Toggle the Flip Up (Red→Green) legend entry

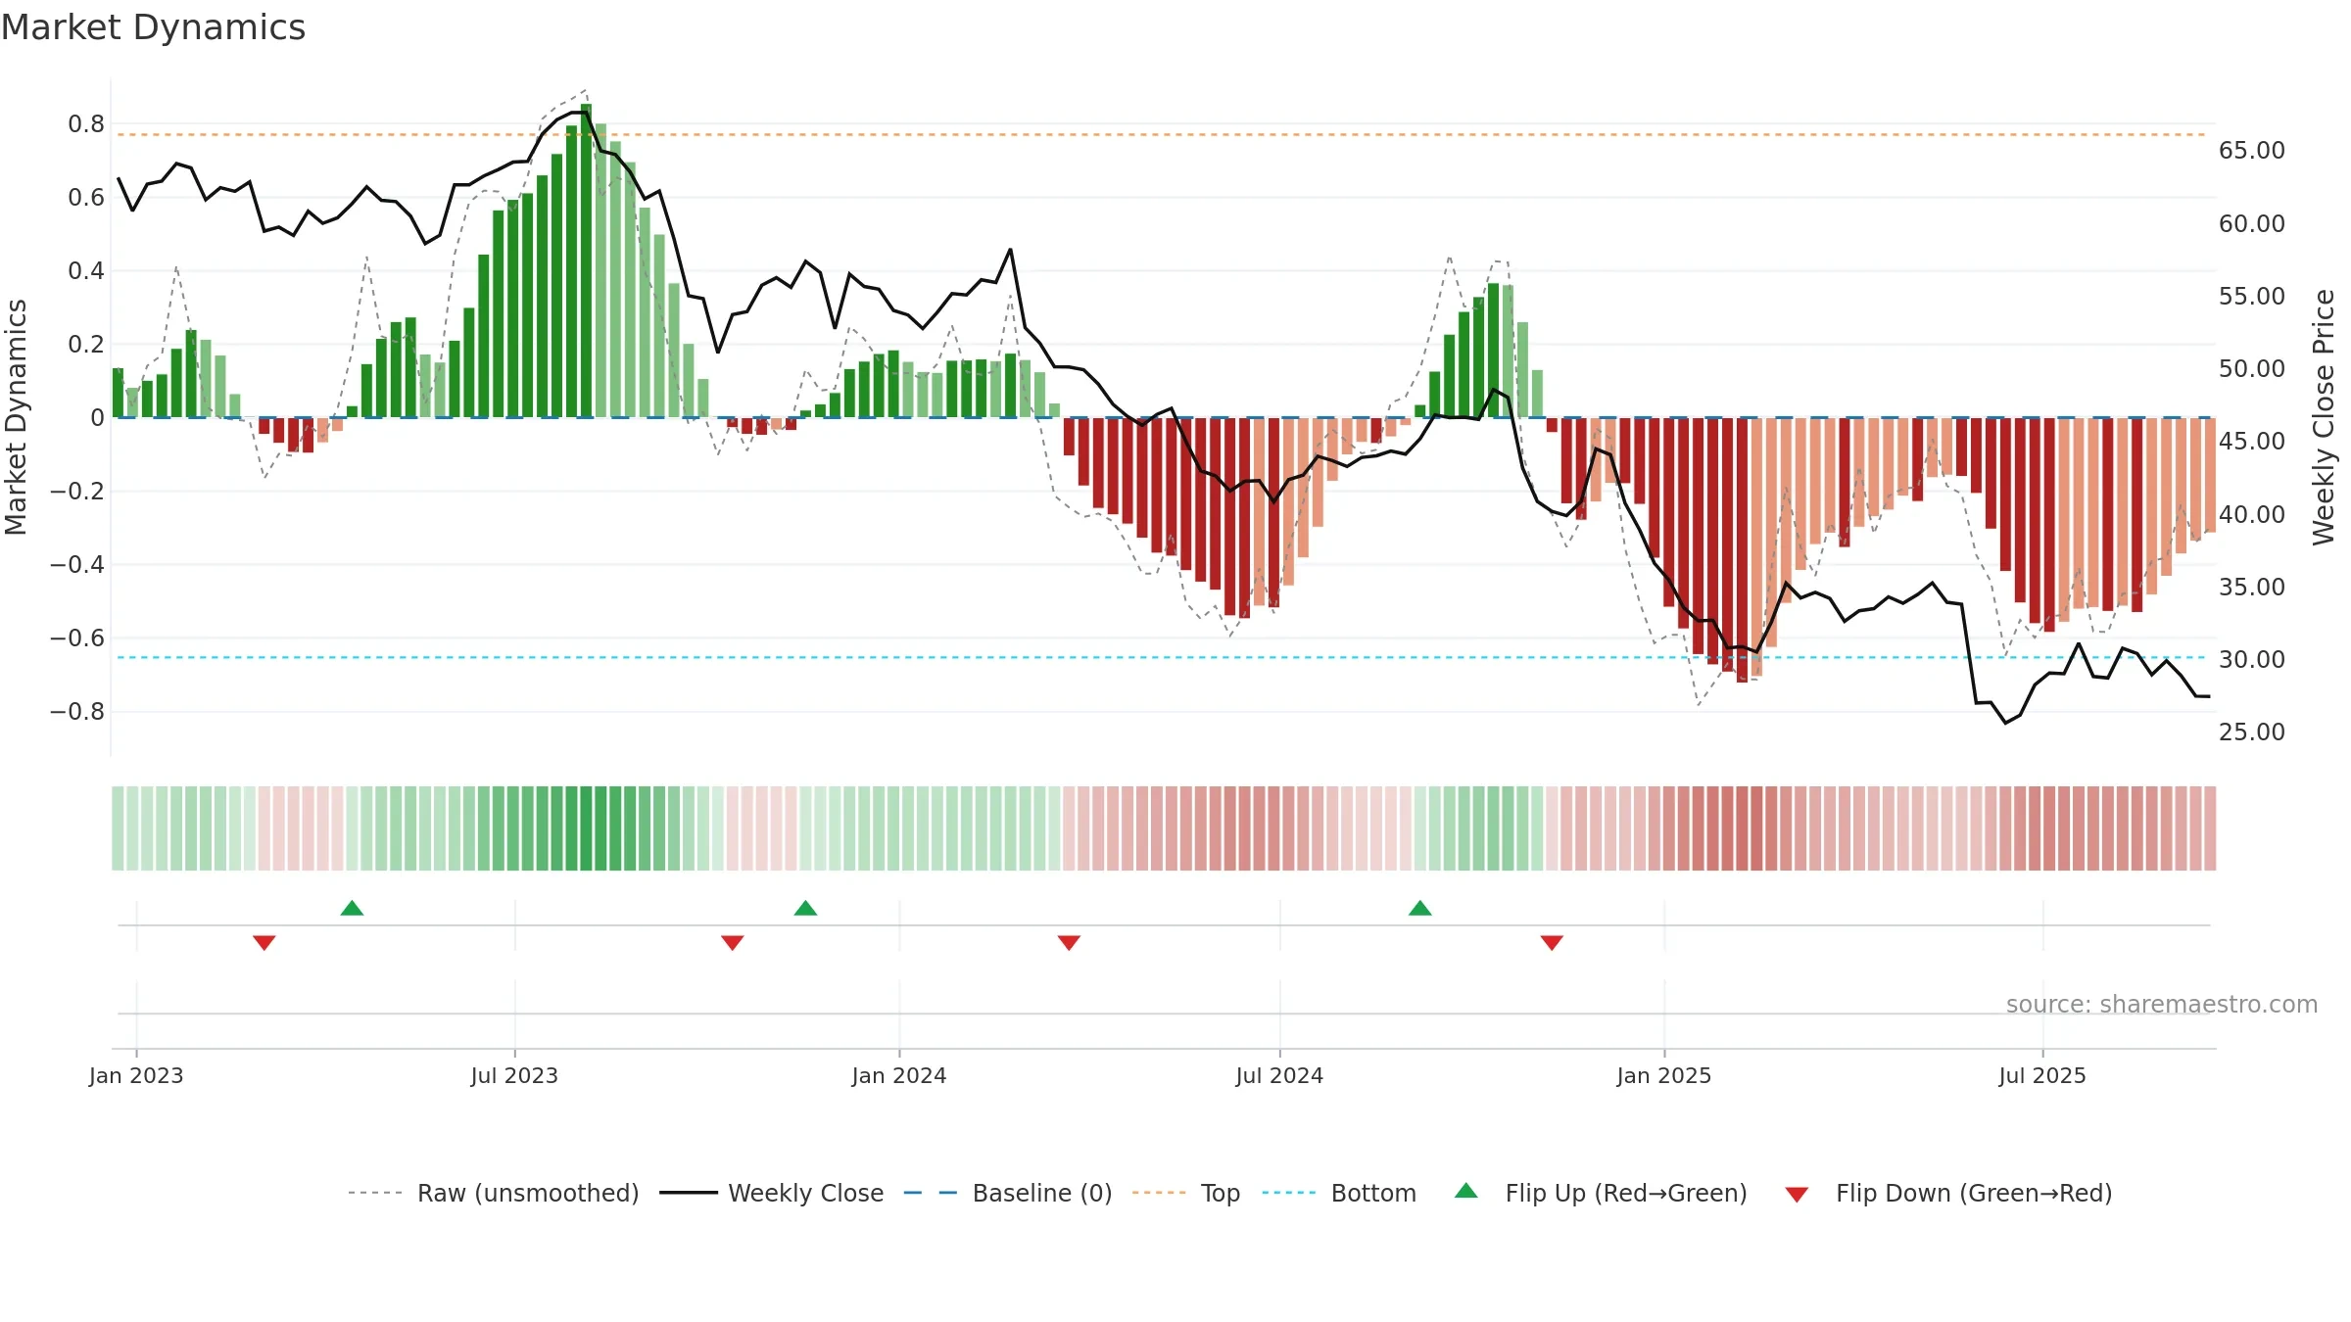1601,1193
